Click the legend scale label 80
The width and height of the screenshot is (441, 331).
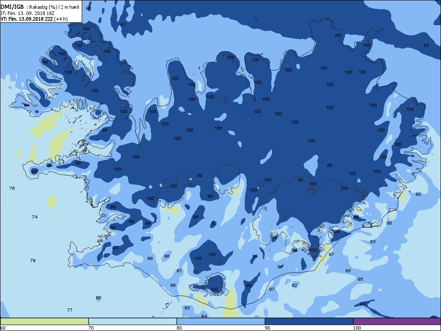pos(179,327)
